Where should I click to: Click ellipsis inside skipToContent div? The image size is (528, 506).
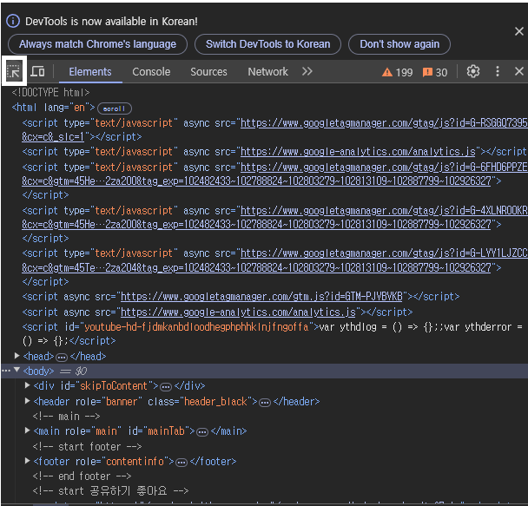click(166, 387)
